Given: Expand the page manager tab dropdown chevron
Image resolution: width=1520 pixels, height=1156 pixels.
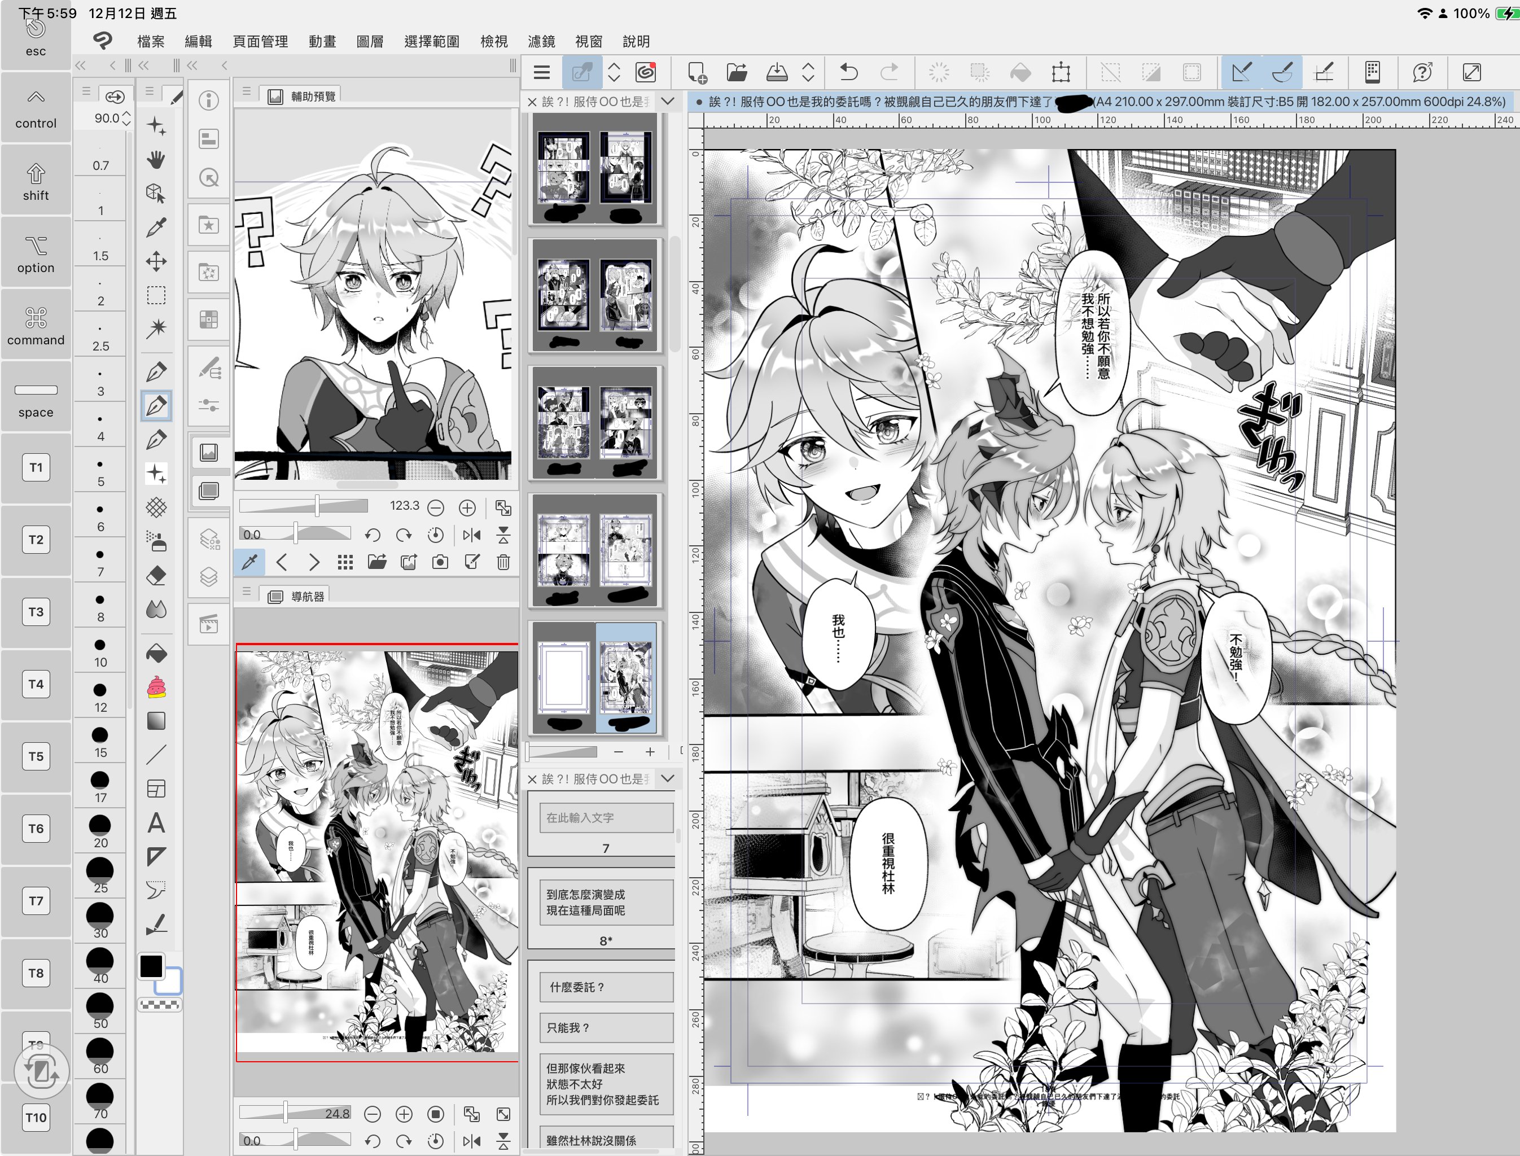Looking at the screenshot, I should coord(667,101).
